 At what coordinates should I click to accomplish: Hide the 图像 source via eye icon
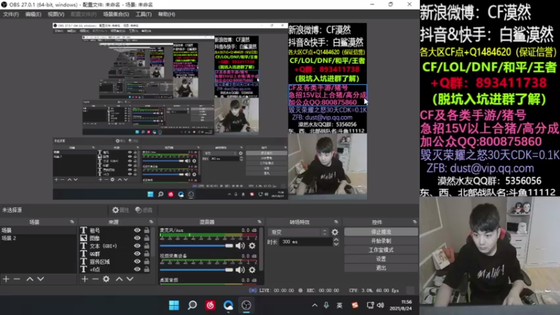click(x=137, y=238)
